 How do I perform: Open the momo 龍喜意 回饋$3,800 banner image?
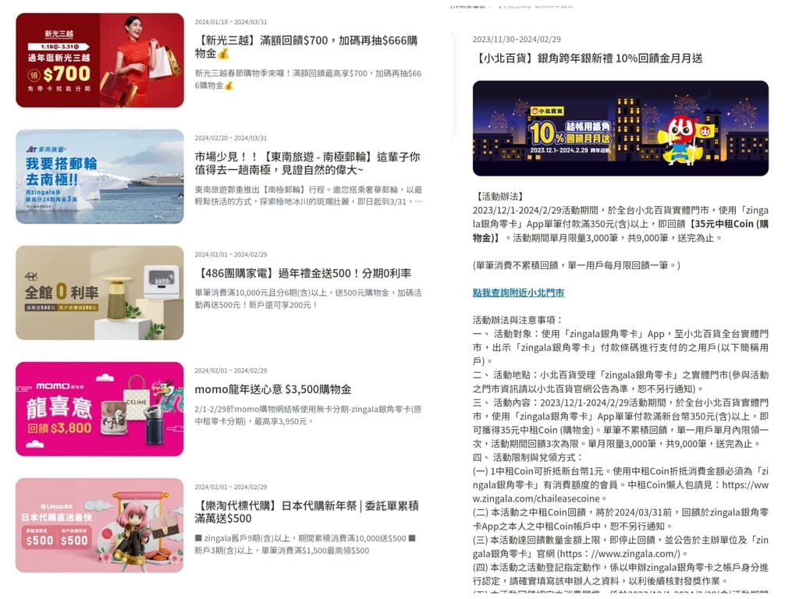(100, 409)
